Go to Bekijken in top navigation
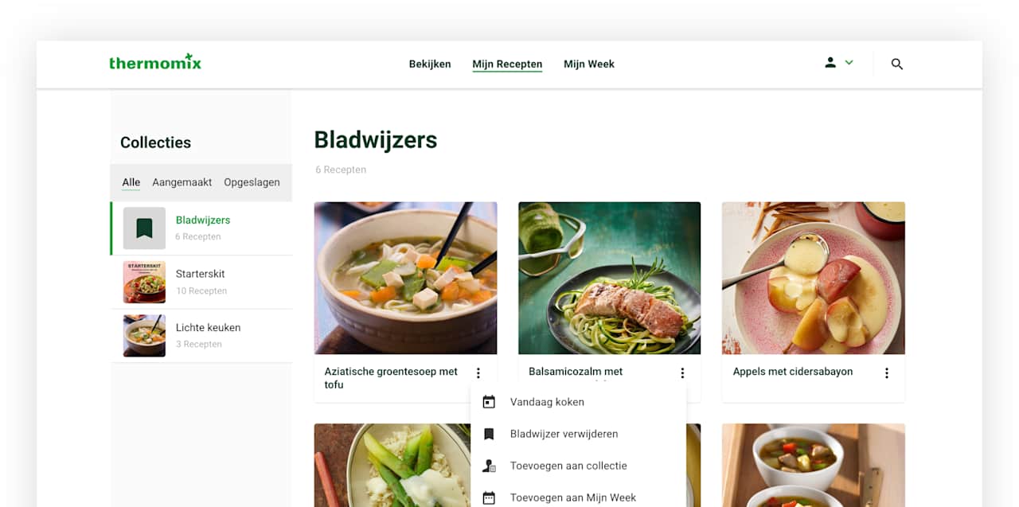The image size is (1019, 507). click(x=430, y=64)
